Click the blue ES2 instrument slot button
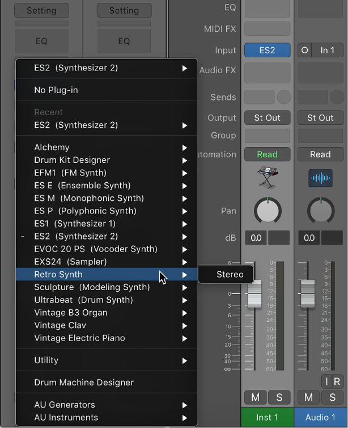348x428 pixels. tap(267, 51)
